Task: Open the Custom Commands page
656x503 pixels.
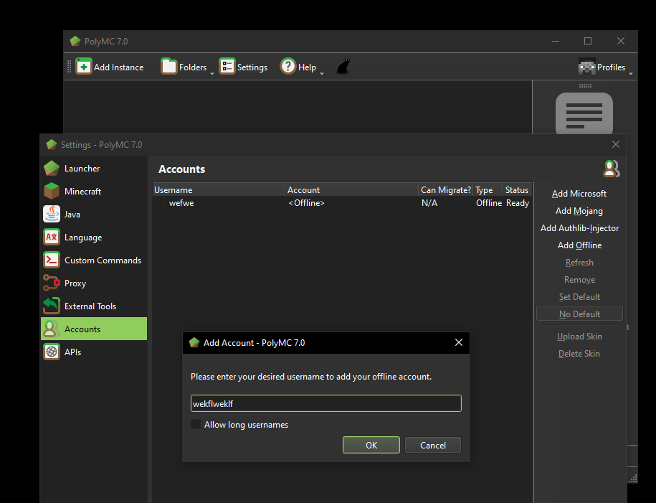Action: (94, 260)
